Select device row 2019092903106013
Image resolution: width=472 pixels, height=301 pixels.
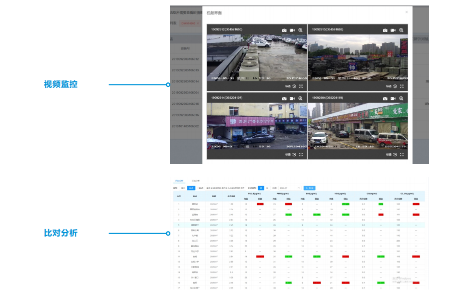(x=186, y=70)
